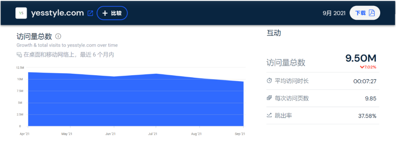396x147 pixels.
Task: Click the Apr '21 axis label
Action: point(24,134)
